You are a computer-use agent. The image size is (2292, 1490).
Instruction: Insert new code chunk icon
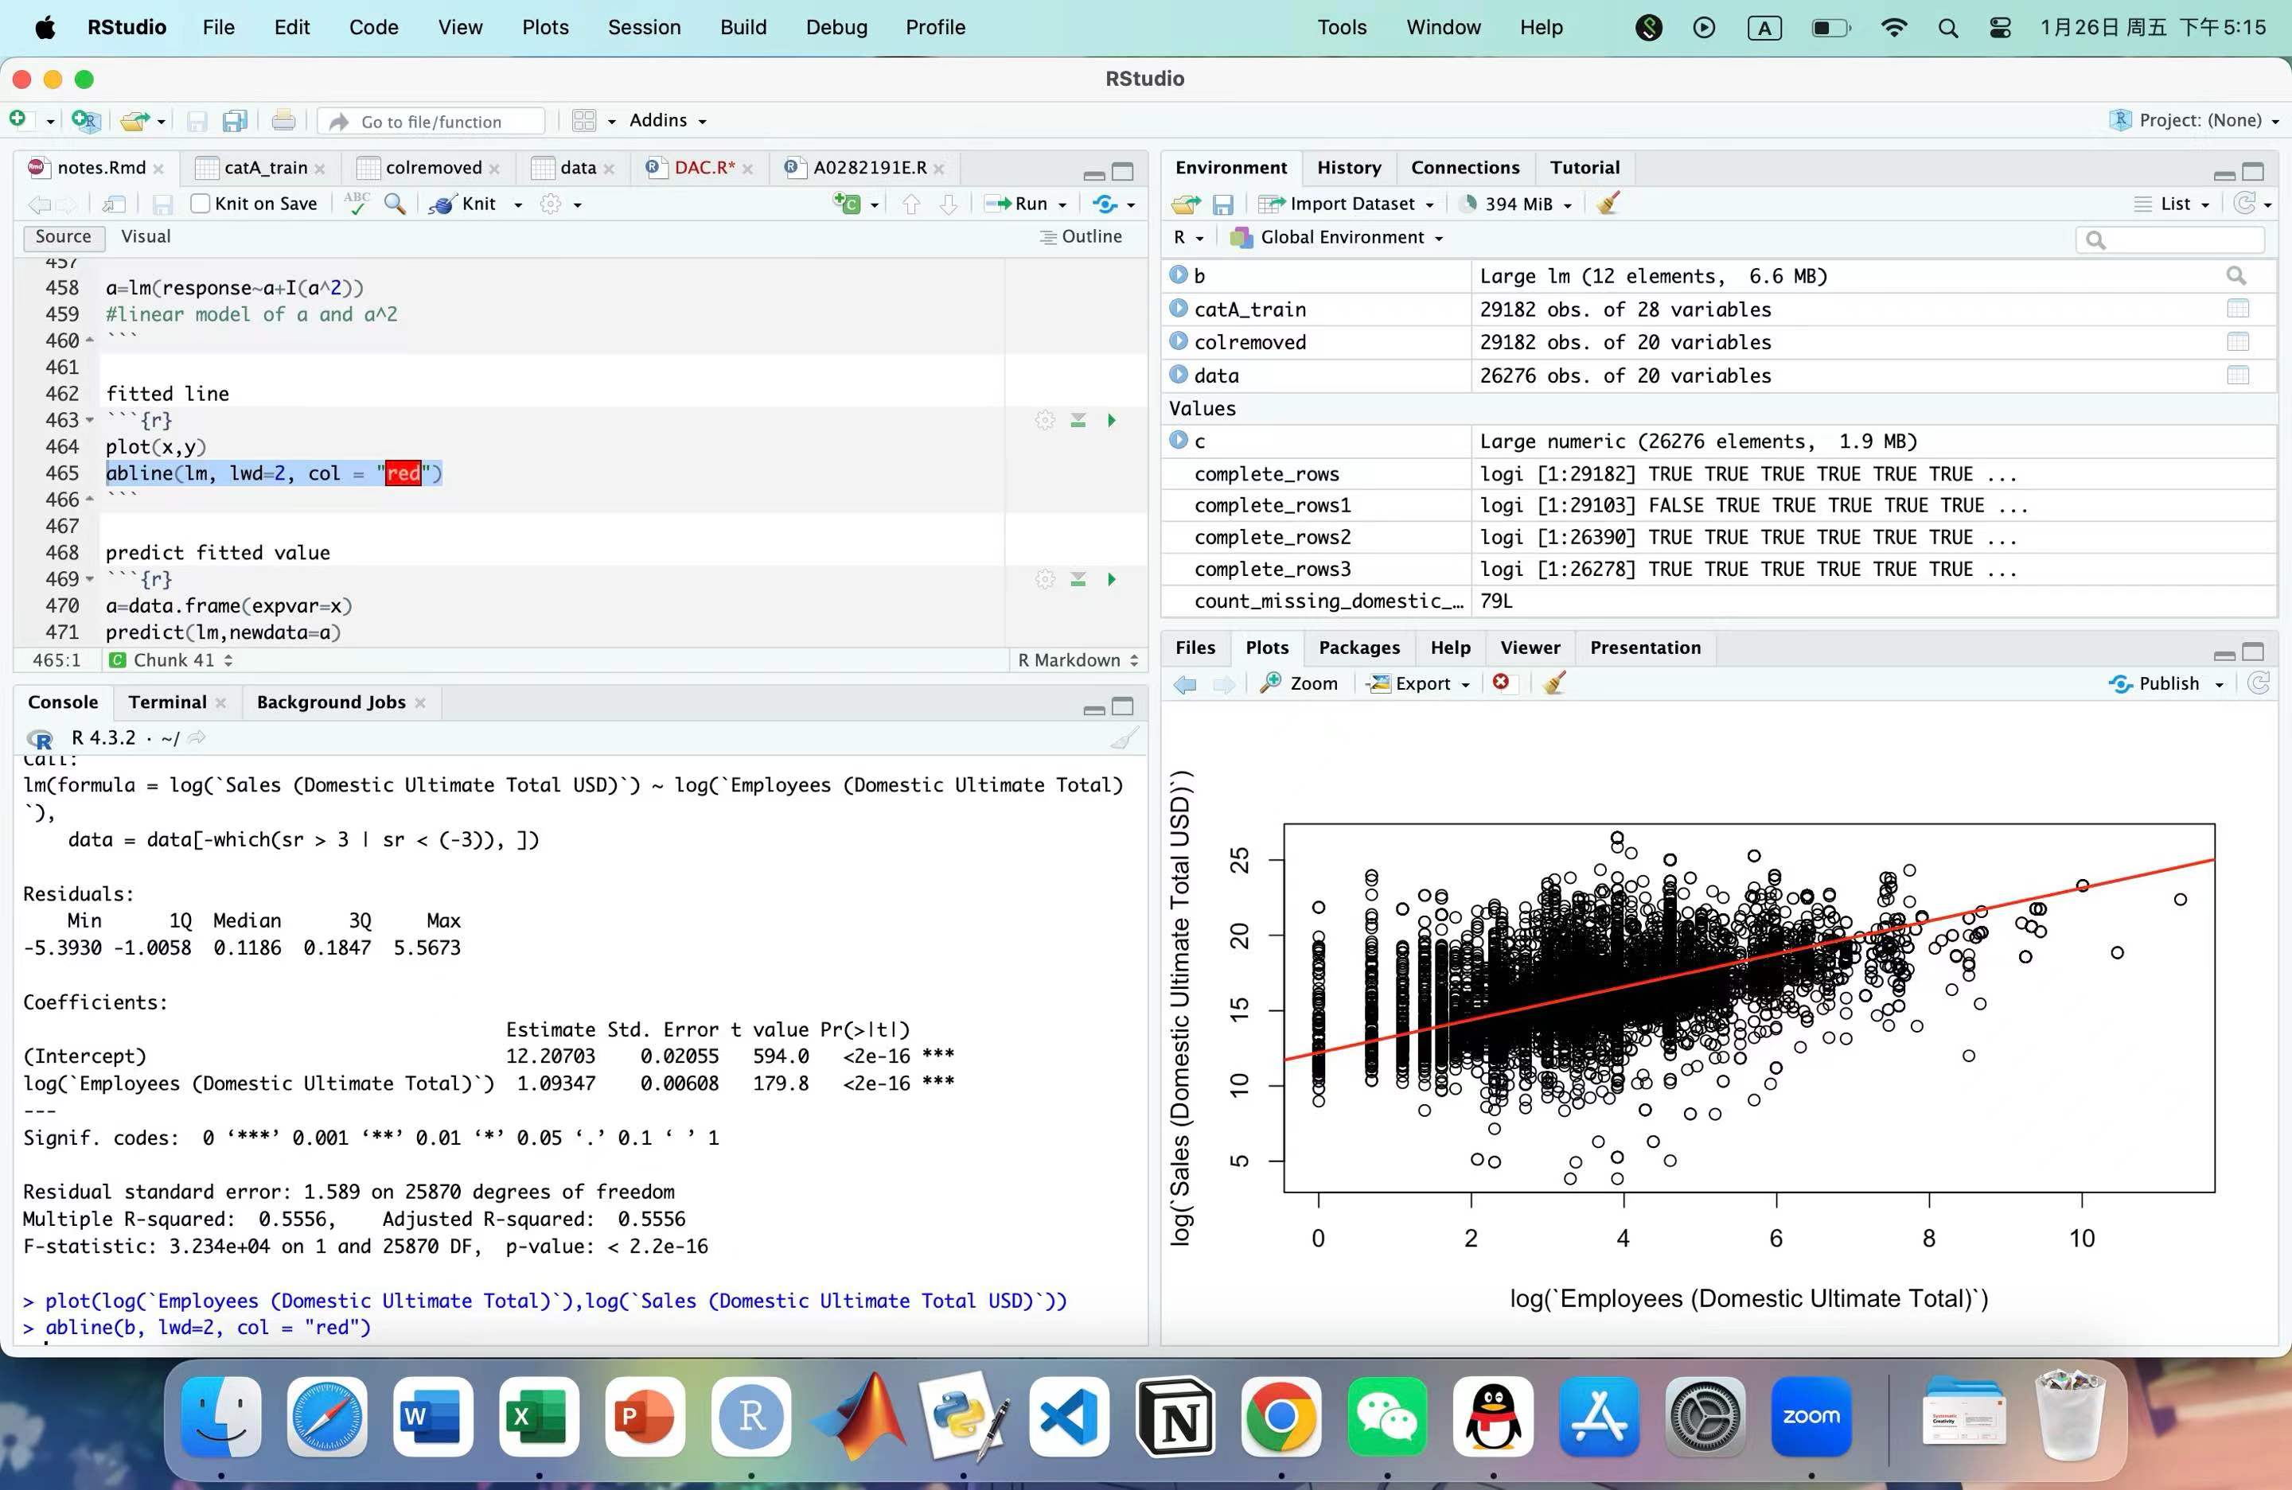point(848,204)
